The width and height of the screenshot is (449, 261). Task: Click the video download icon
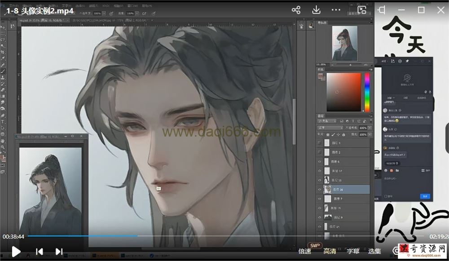pyautogui.click(x=316, y=10)
